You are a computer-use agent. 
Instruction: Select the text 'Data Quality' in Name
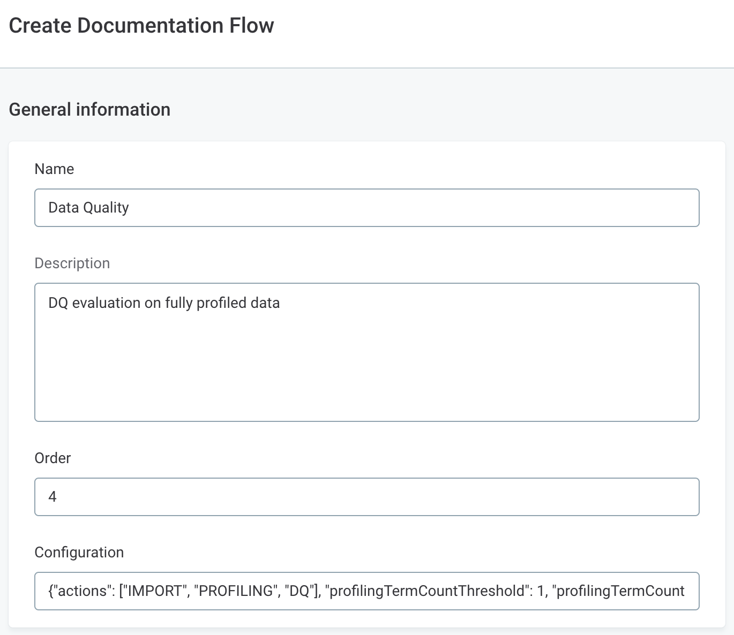(88, 207)
